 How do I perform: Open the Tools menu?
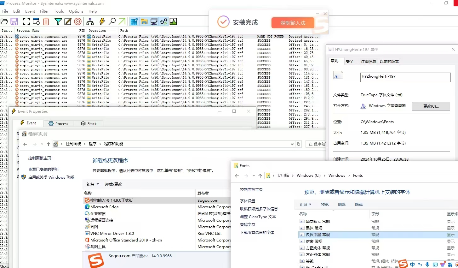tap(59, 11)
